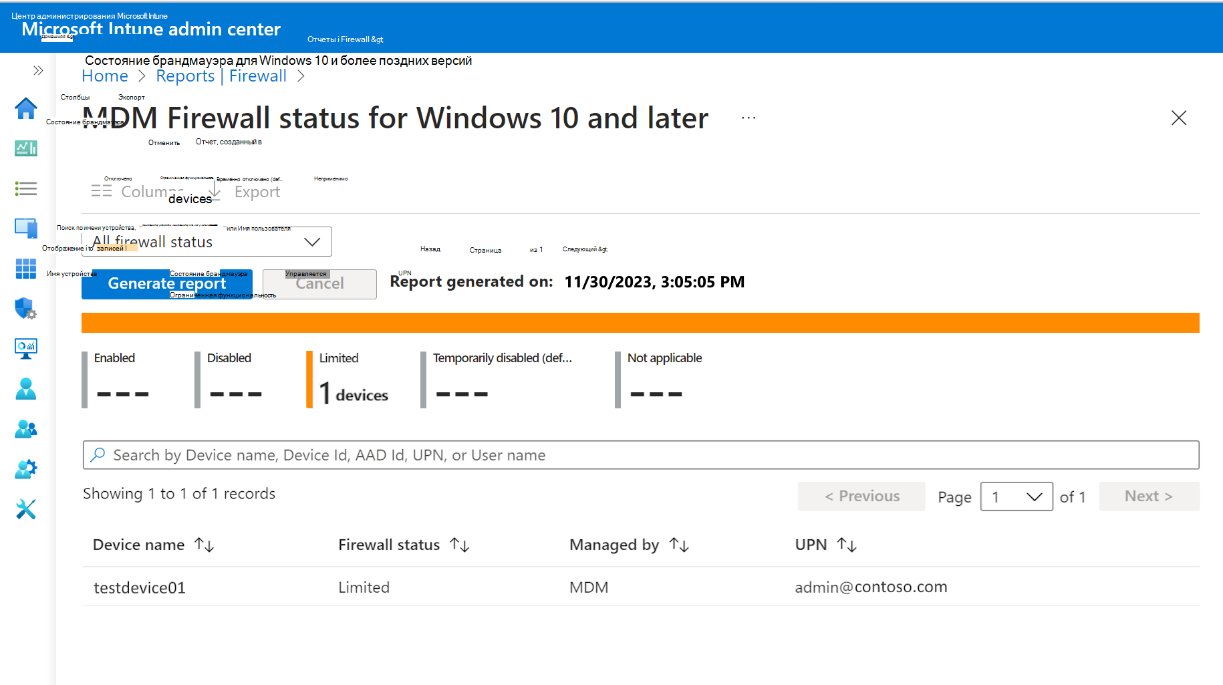Click the orange status distribution bar

(640, 323)
